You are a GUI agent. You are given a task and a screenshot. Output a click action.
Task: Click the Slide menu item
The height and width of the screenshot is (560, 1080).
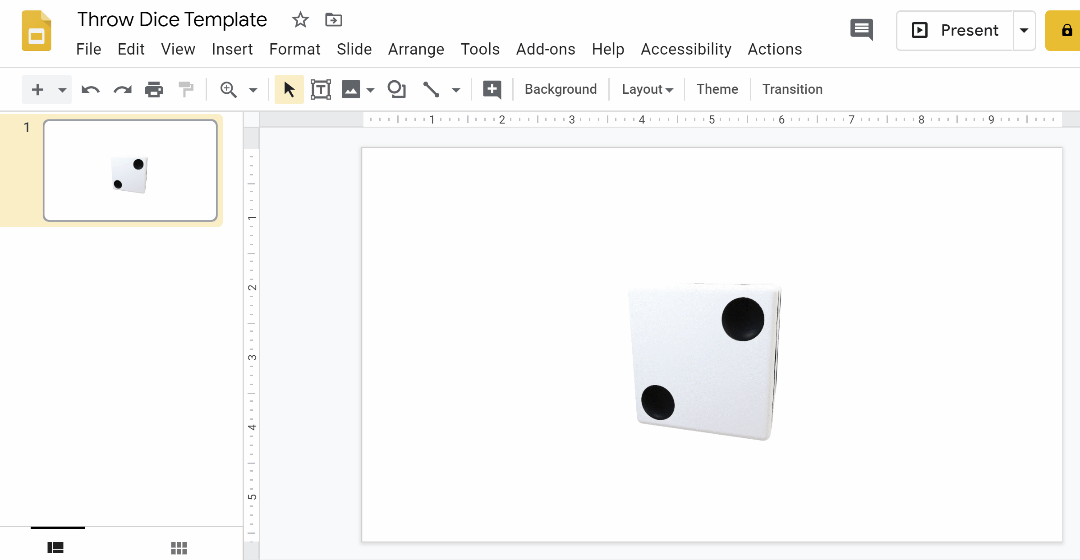[354, 49]
